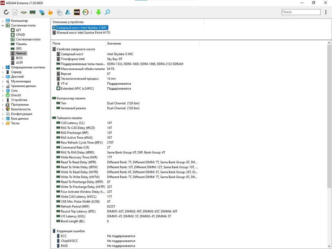Screen dimensions: 332x249
Task: Click the Refresh toolbar icon
Action: pyautogui.click(x=6, y=12)
